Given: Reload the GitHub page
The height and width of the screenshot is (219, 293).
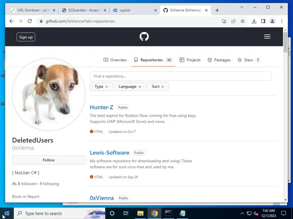Looking at the screenshot, I should (x=30, y=21).
